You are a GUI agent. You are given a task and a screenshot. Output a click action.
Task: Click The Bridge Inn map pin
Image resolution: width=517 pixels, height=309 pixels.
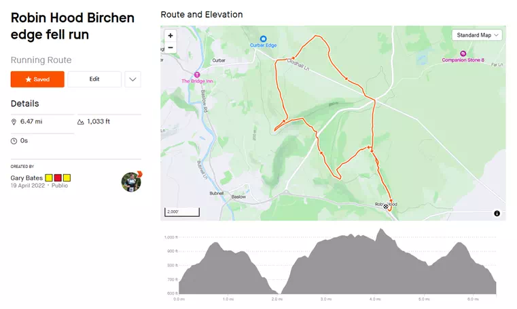coord(197,75)
